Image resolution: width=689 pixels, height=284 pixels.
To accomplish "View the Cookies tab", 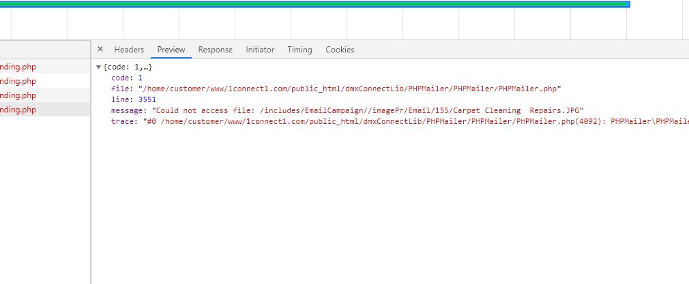I will [340, 50].
